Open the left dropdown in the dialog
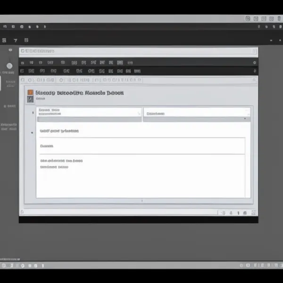 click(x=89, y=113)
